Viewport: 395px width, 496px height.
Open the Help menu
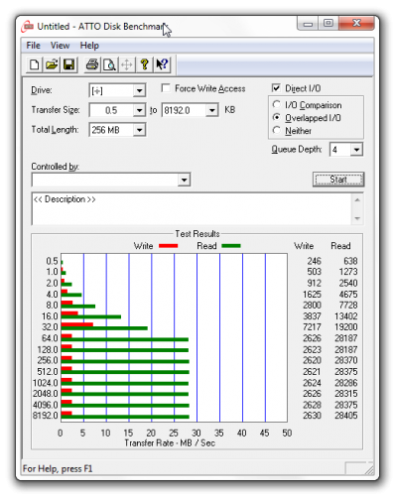tap(89, 46)
